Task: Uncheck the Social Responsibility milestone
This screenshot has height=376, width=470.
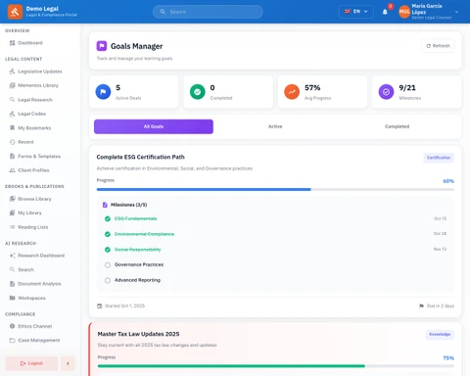Action: point(108,250)
